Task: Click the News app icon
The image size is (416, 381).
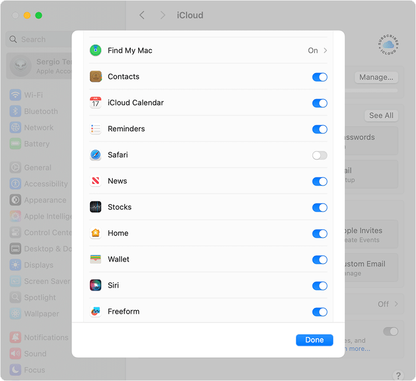Action: click(95, 181)
